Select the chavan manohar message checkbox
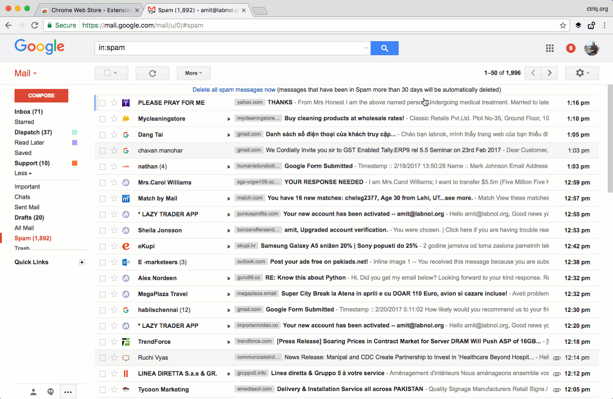Image resolution: width=613 pixels, height=399 pixels. coord(102,151)
